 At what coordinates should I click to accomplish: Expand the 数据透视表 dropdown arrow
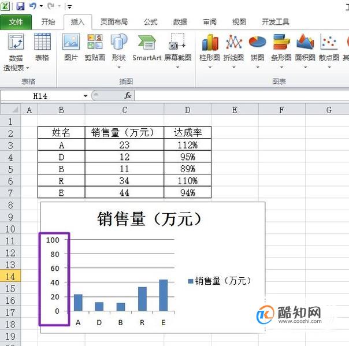coord(28,68)
